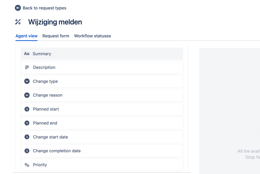Expand the Change type field row
Screen dimensions: 260x174
[x=102, y=81]
